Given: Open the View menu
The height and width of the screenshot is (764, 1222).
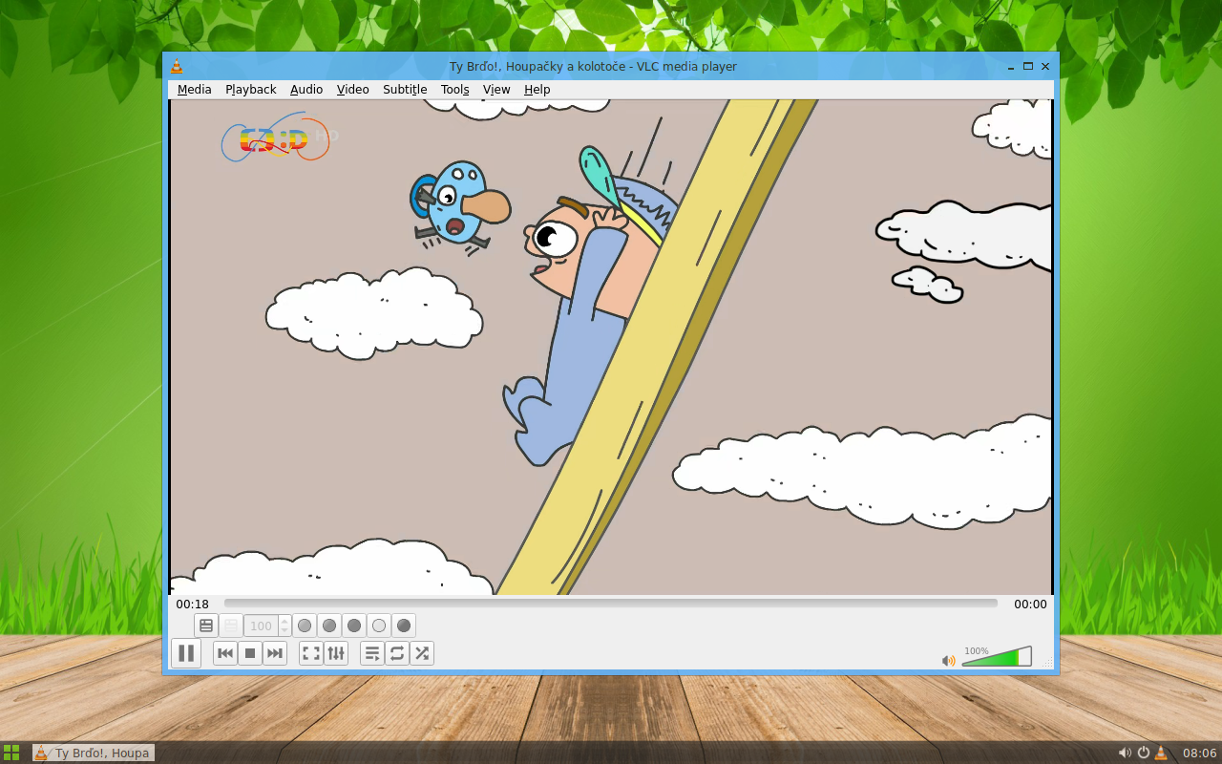Looking at the screenshot, I should [x=496, y=90].
